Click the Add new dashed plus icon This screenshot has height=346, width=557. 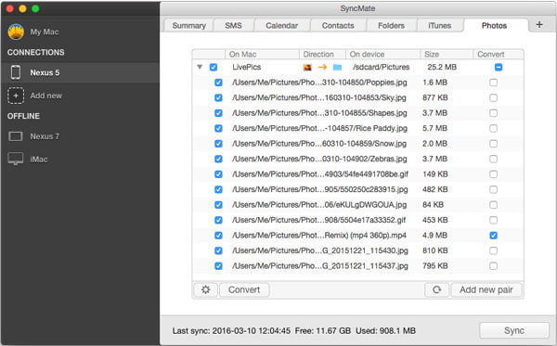coord(16,96)
